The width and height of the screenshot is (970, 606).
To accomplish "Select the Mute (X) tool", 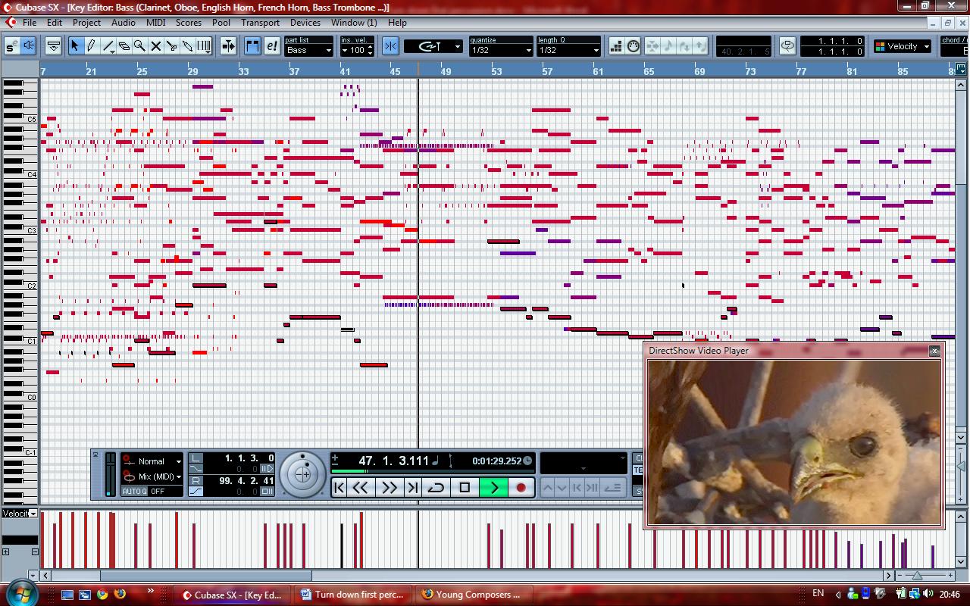I will [x=156, y=46].
